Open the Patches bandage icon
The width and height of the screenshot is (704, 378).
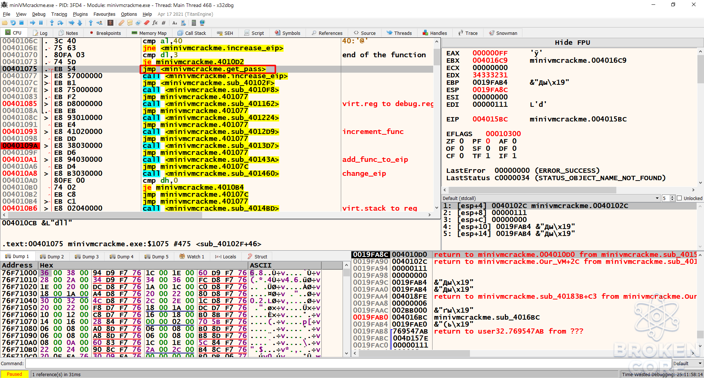click(121, 23)
